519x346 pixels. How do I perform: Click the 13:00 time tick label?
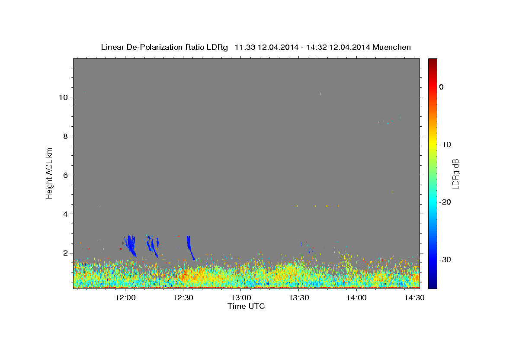(241, 298)
